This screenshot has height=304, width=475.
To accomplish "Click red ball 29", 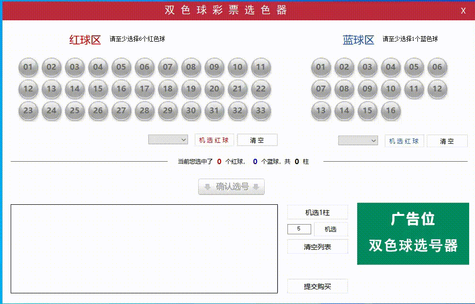I will pyautogui.click(x=168, y=111).
